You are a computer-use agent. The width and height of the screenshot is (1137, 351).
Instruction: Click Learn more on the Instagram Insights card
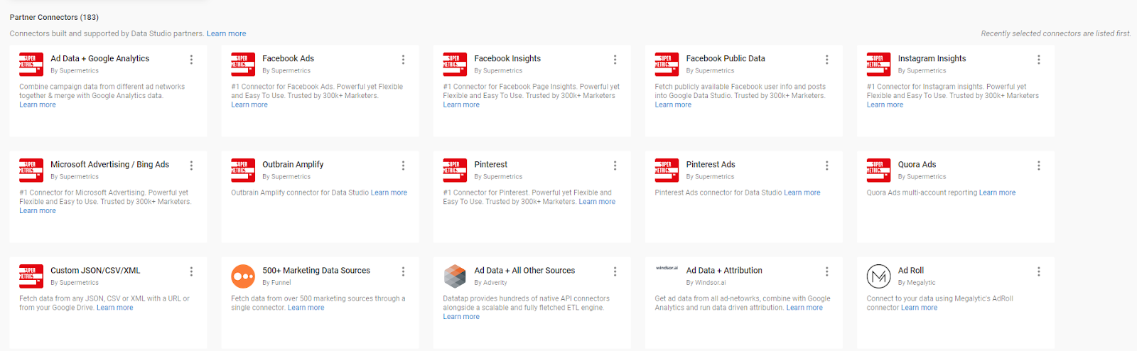pyautogui.click(x=885, y=104)
